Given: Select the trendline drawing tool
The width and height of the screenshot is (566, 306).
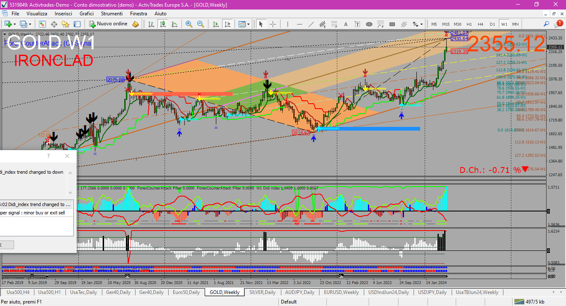Looking at the screenshot, I should [311, 24].
